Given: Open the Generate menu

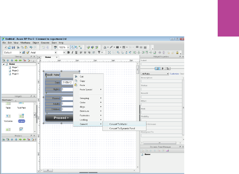Looking at the screenshot, I should (x=45, y=43).
